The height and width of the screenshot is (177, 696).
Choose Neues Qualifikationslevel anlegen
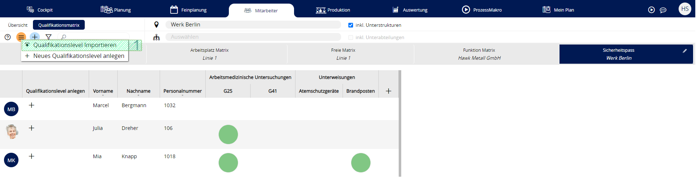click(79, 56)
